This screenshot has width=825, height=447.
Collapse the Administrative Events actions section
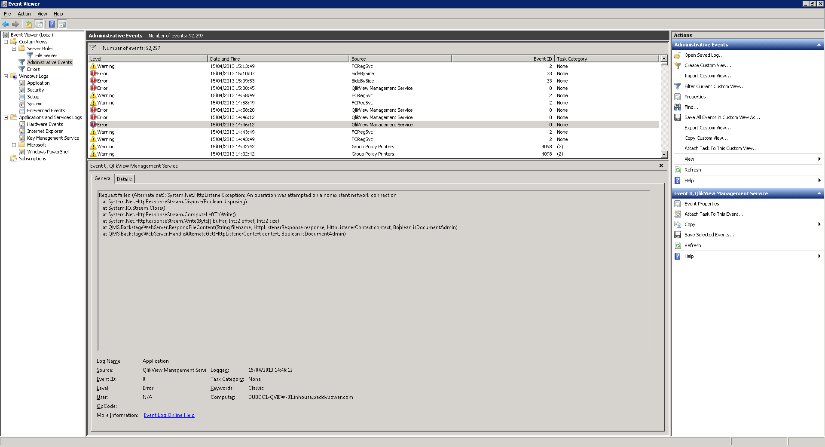coord(819,45)
